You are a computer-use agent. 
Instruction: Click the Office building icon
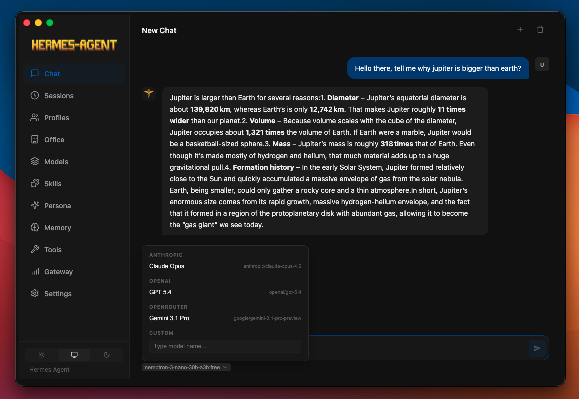click(x=35, y=139)
